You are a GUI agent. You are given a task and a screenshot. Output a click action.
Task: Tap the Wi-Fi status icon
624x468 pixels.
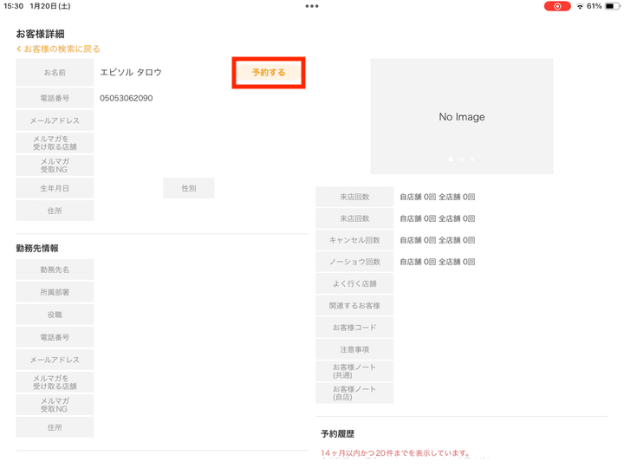pos(580,6)
